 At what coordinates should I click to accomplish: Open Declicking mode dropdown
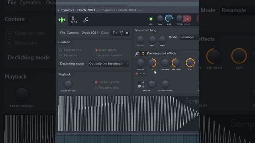(x=109, y=64)
